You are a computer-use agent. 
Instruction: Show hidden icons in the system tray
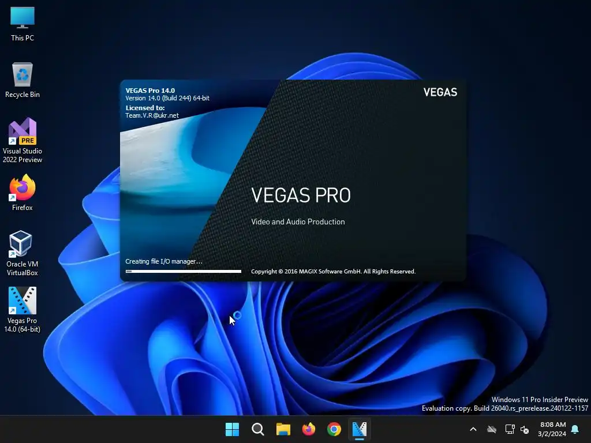473,429
